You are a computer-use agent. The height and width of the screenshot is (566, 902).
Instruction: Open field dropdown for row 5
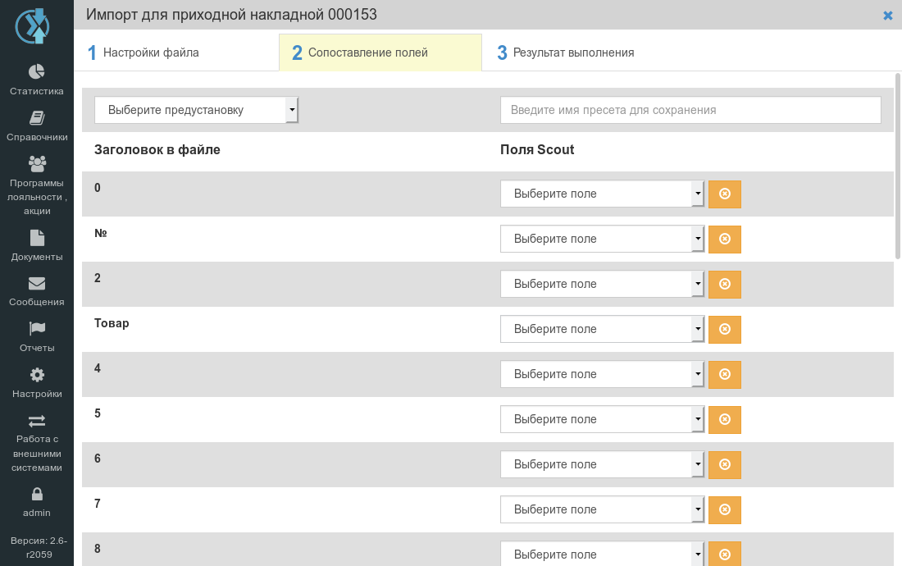coord(602,419)
